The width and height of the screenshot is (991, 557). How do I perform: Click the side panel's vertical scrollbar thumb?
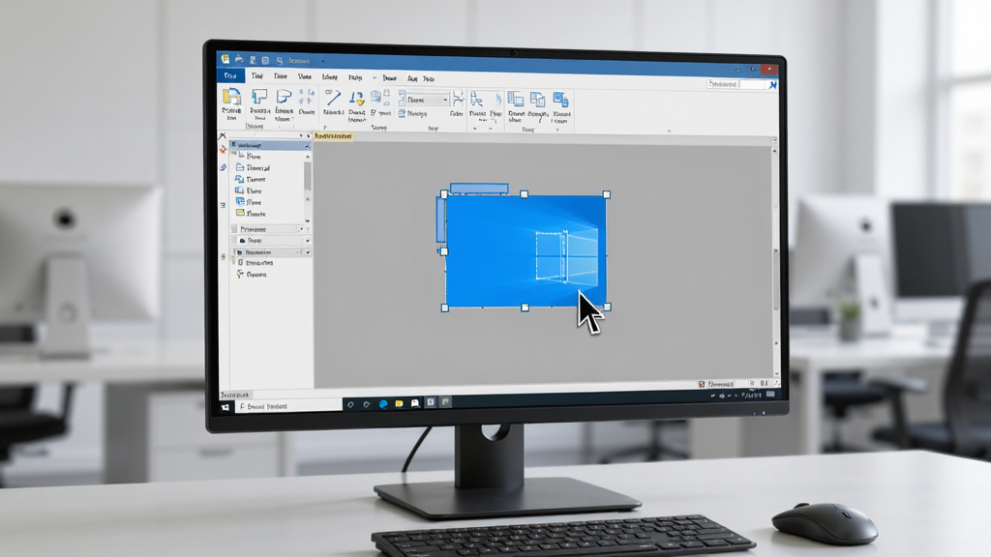click(x=308, y=176)
